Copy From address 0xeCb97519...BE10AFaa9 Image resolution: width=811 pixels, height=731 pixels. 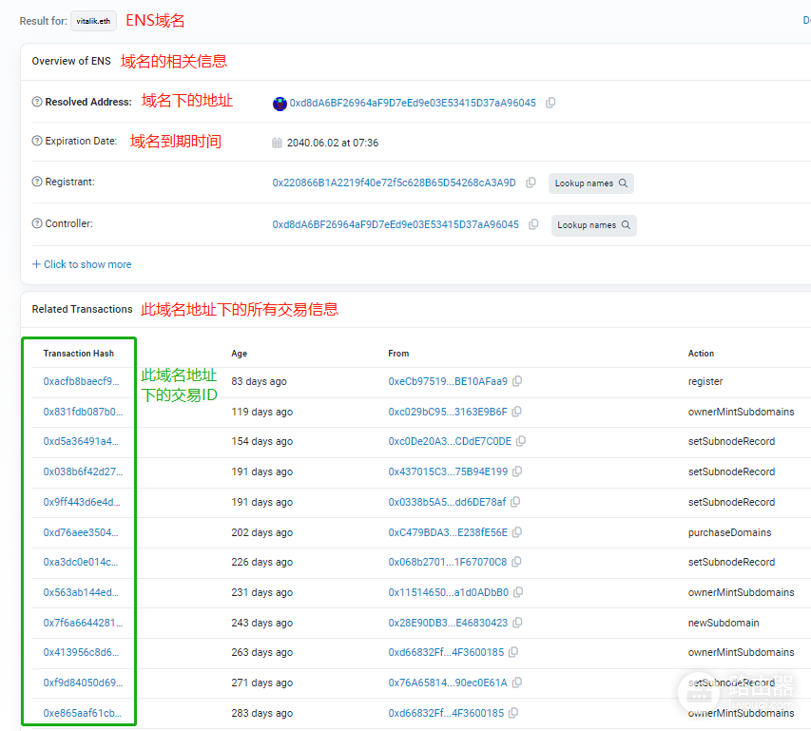[x=517, y=381]
